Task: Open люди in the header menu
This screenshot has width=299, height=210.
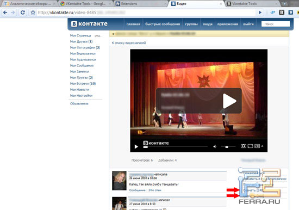Action: tap(208, 24)
